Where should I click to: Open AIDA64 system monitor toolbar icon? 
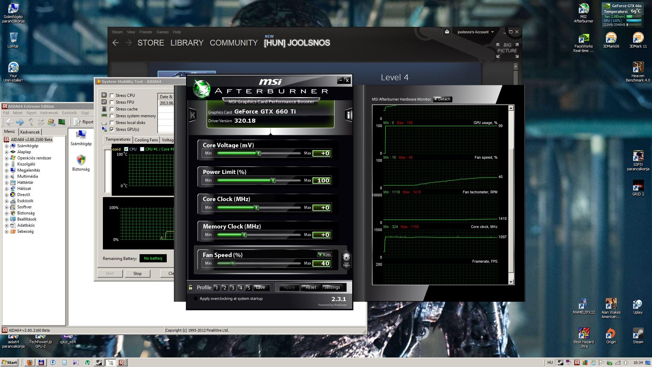pos(61,122)
